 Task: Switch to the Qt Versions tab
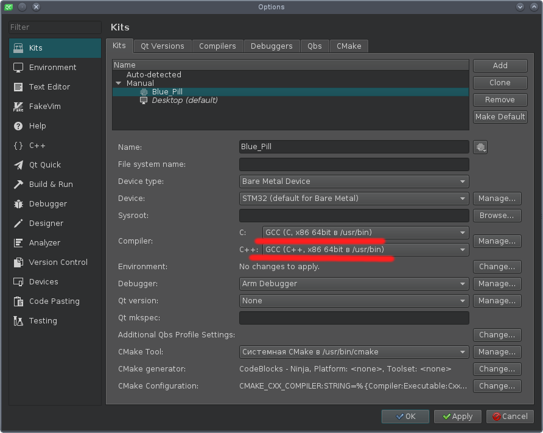[x=162, y=46]
